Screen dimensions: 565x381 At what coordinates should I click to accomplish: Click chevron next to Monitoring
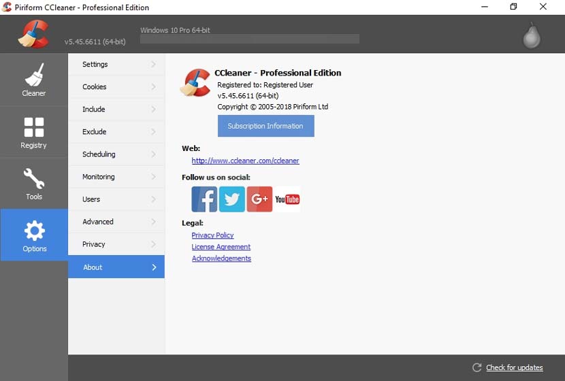click(x=154, y=177)
